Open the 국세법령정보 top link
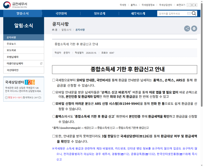 pos(148,5)
